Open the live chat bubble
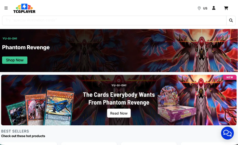Viewport: 238px width, 145px height. [x=227, y=133]
